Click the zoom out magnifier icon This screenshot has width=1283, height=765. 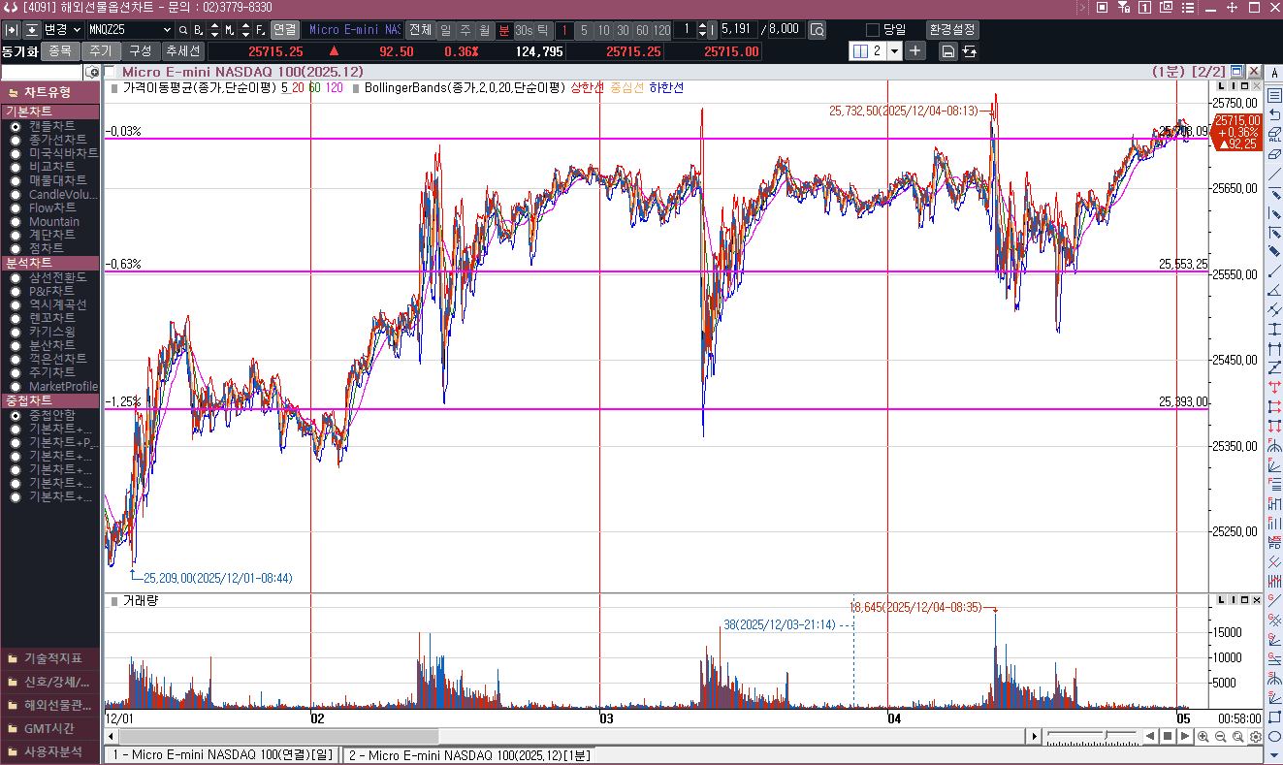pyautogui.click(x=1221, y=737)
